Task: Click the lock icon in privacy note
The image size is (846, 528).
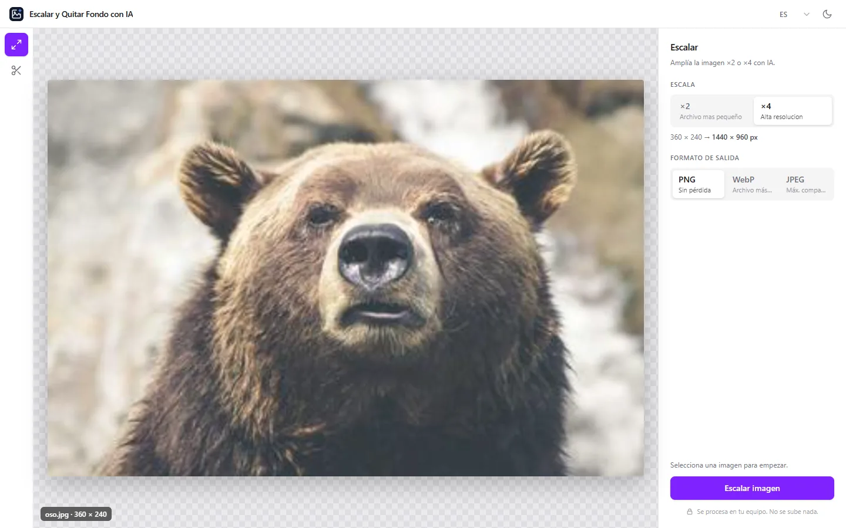Action: (690, 512)
